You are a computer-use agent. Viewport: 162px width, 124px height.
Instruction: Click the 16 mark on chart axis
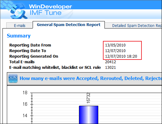pos(25,104)
